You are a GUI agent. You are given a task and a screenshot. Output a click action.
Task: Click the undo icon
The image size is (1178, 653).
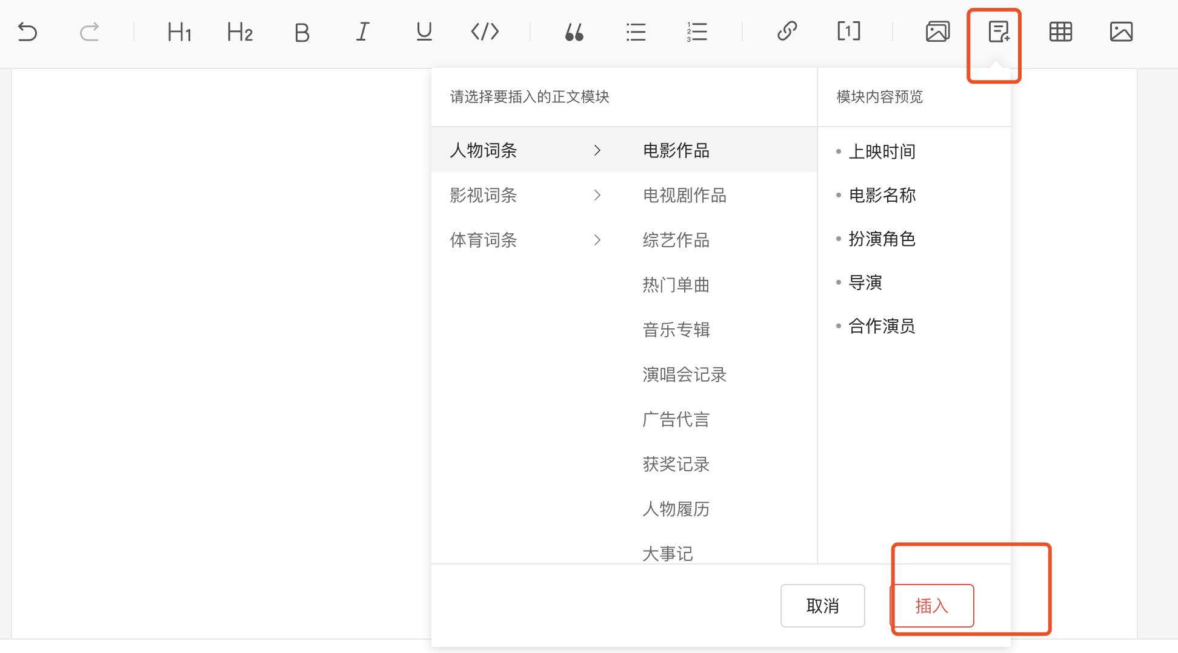coord(28,32)
